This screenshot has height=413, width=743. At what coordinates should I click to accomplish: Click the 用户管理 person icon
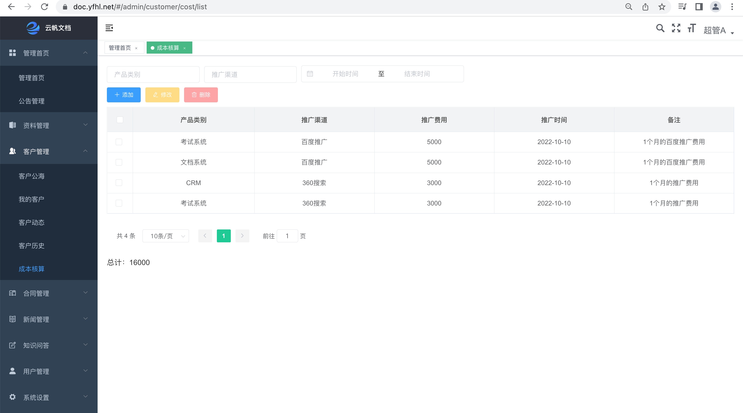[x=12, y=371]
